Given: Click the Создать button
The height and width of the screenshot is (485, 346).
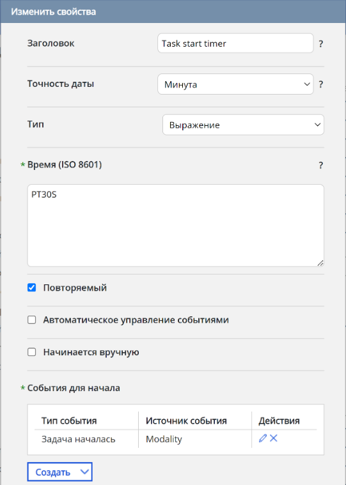Looking at the screenshot, I should [x=53, y=472].
